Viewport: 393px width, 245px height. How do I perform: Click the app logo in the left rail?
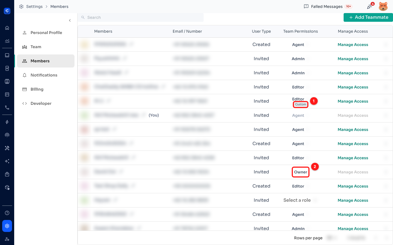pyautogui.click(x=7, y=11)
